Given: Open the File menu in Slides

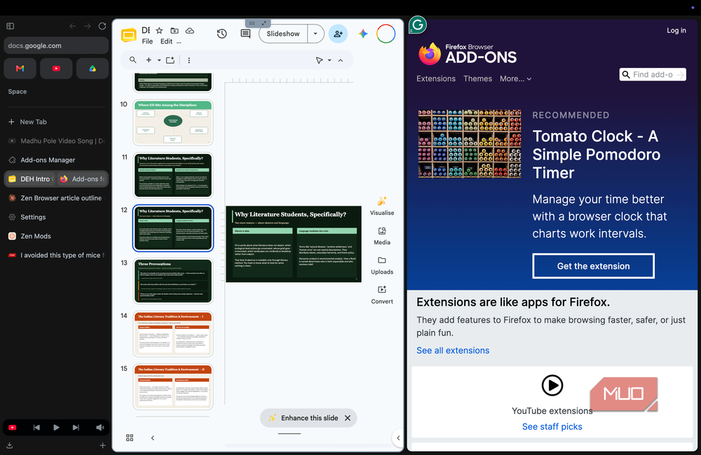Looking at the screenshot, I should tap(147, 41).
